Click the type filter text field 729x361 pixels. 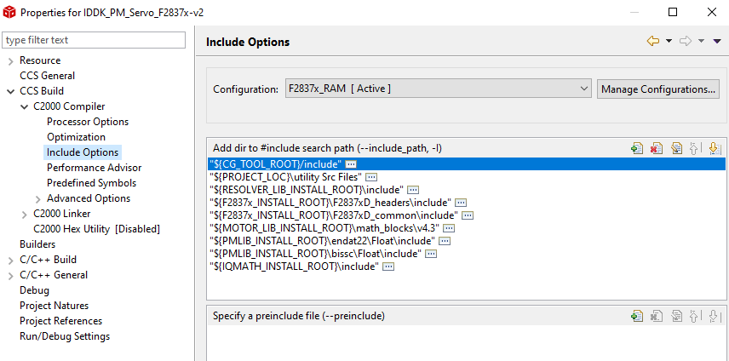tap(94, 40)
